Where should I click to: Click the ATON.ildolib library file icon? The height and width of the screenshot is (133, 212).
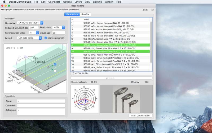point(73,73)
